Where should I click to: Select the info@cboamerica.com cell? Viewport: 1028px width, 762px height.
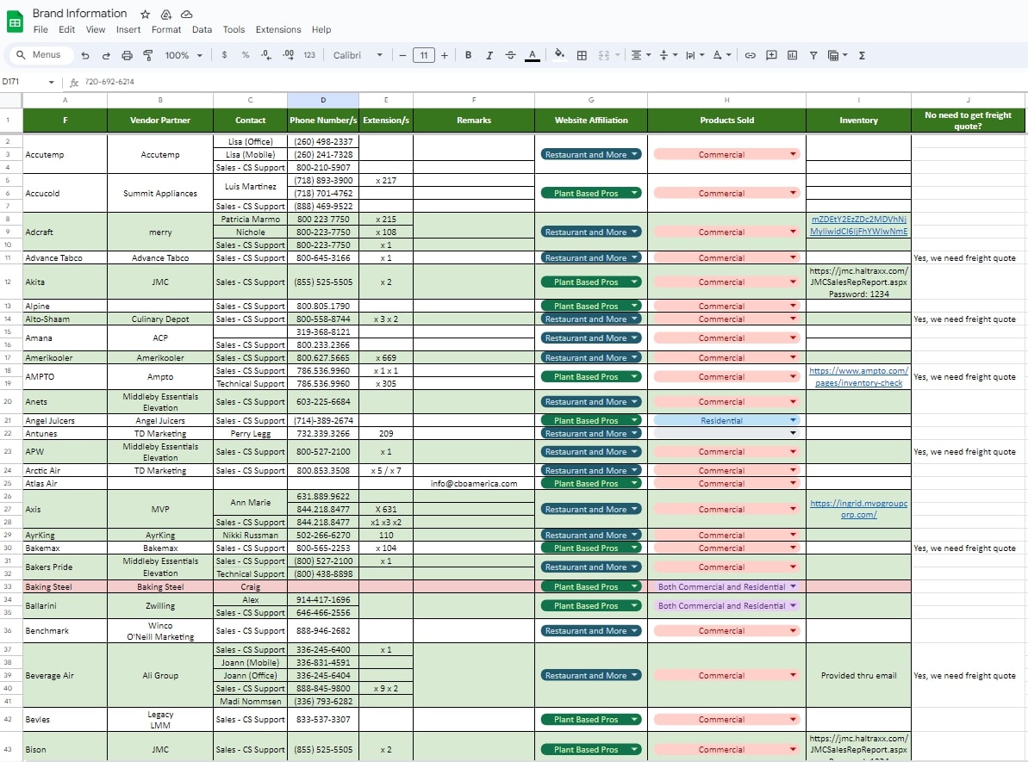pos(473,484)
